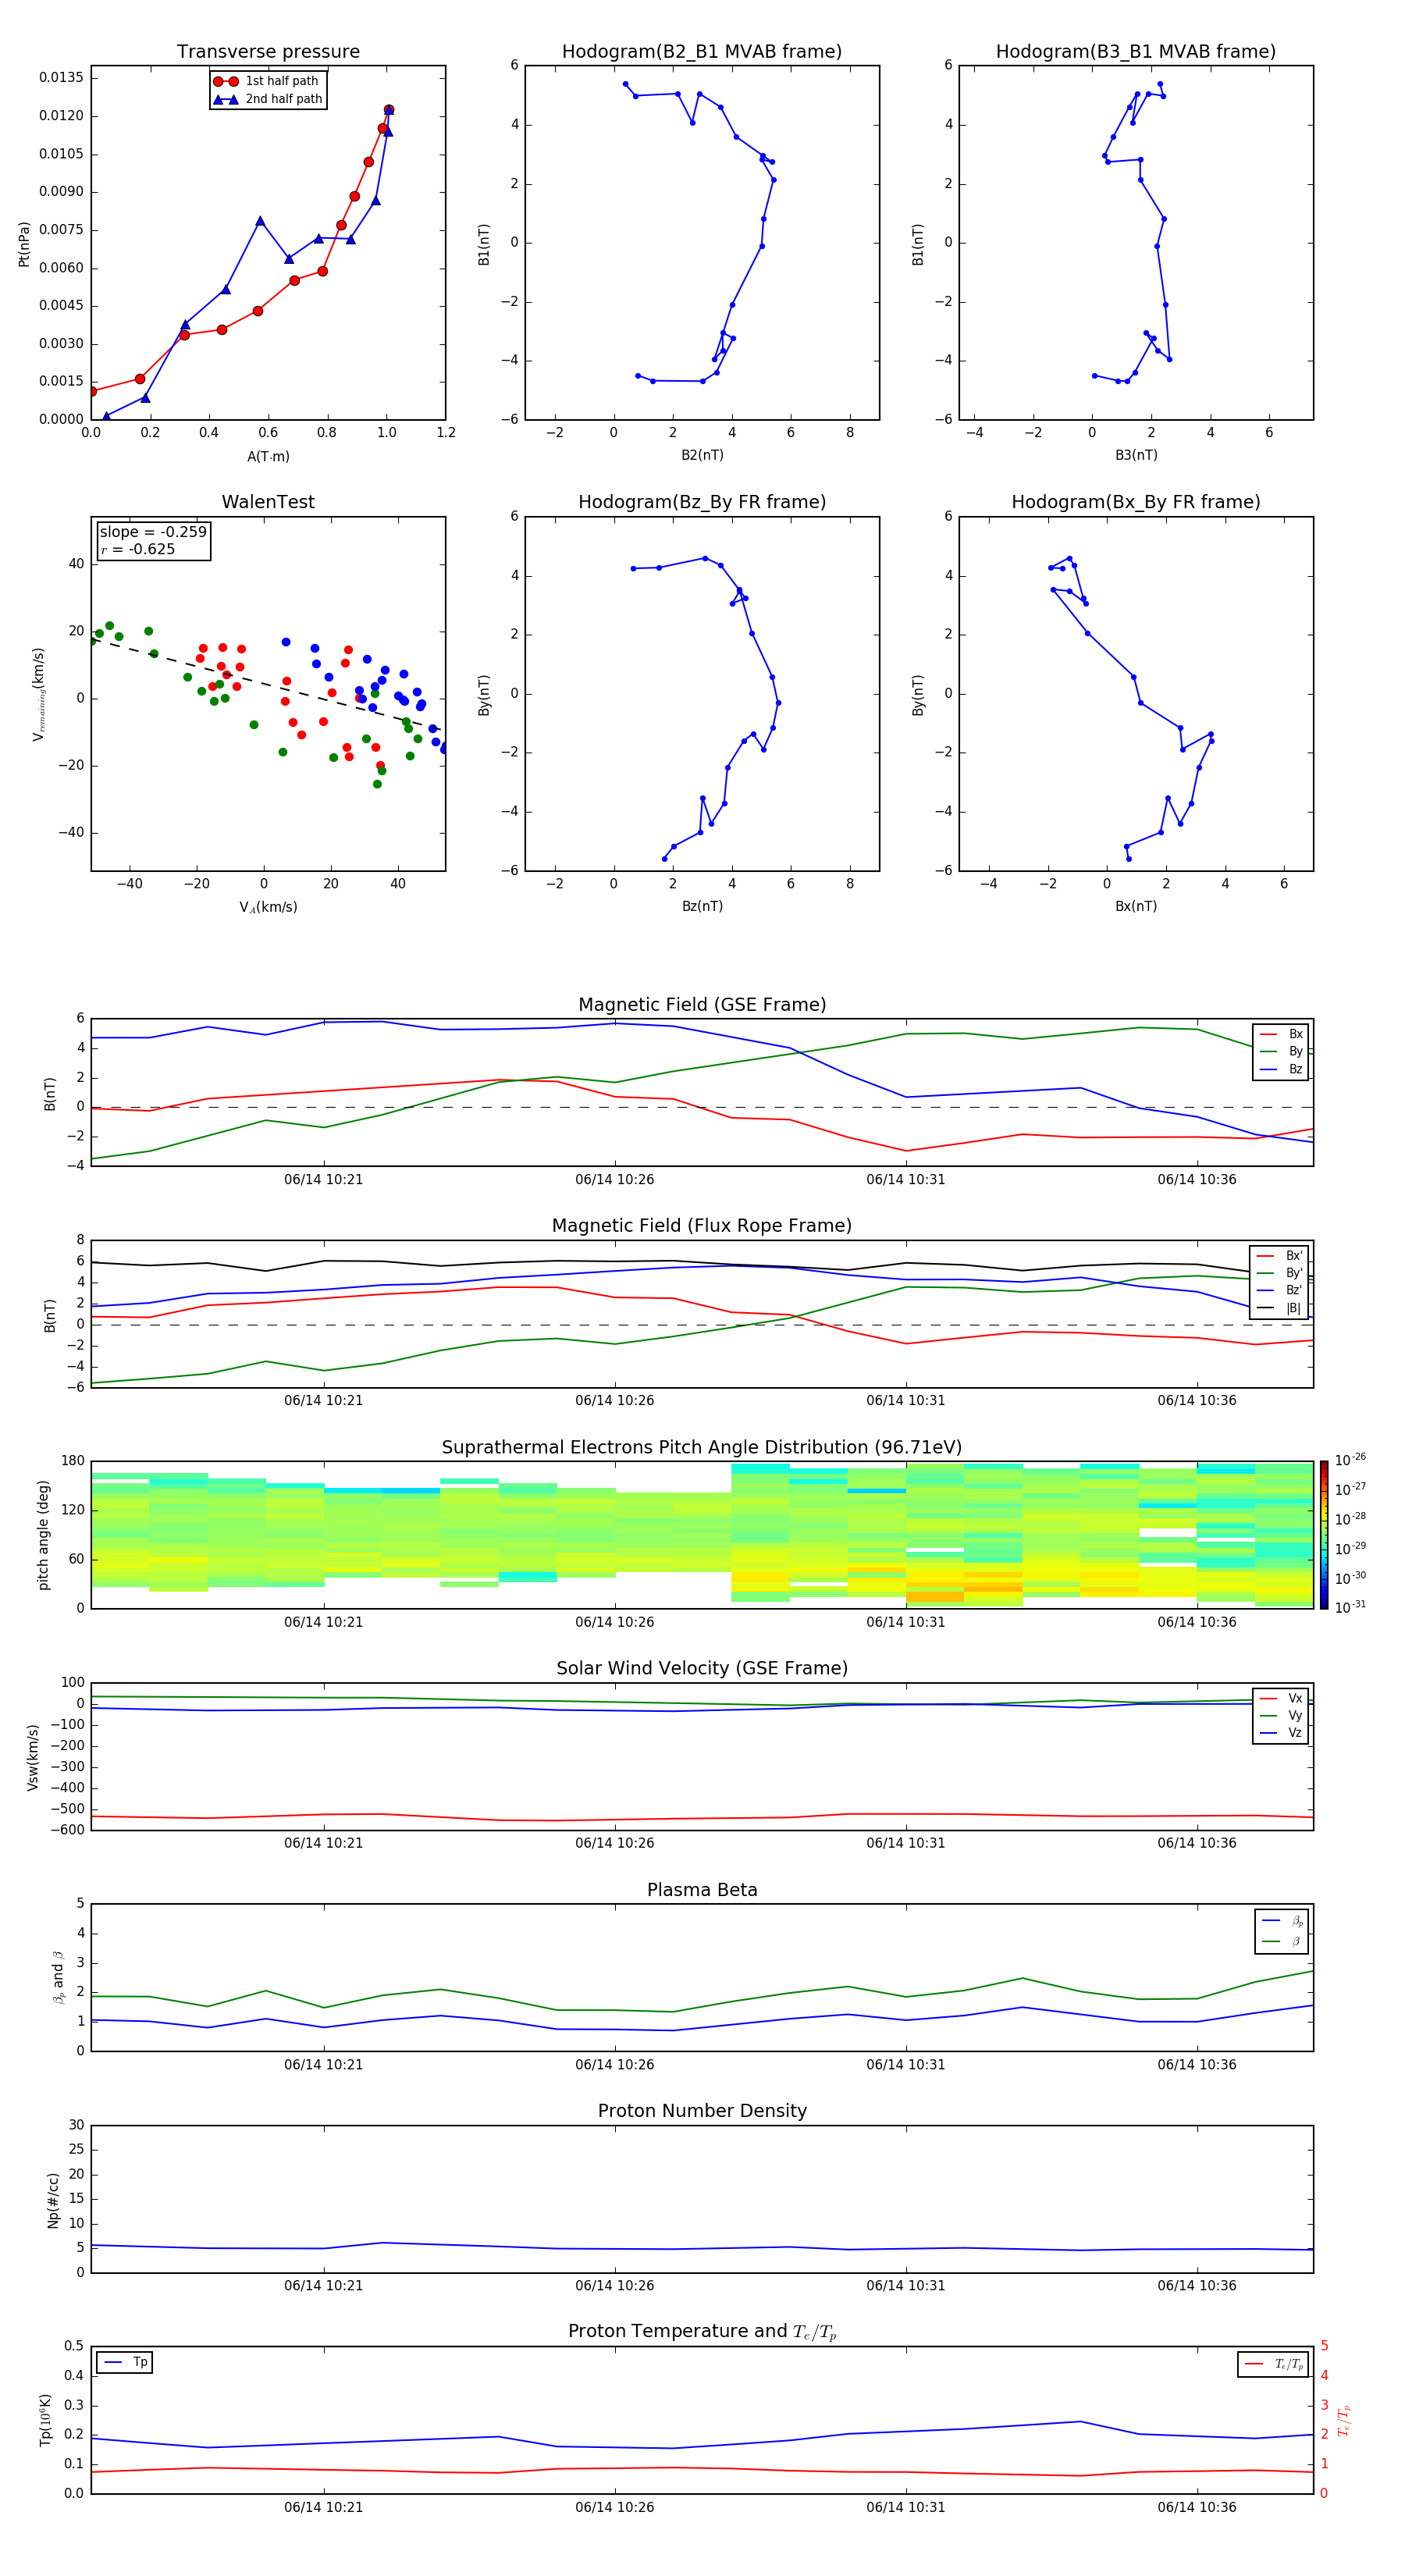The height and width of the screenshot is (2576, 1405).
Task: Click the 'B2(nT)' x-axis label
Action: click(x=702, y=455)
